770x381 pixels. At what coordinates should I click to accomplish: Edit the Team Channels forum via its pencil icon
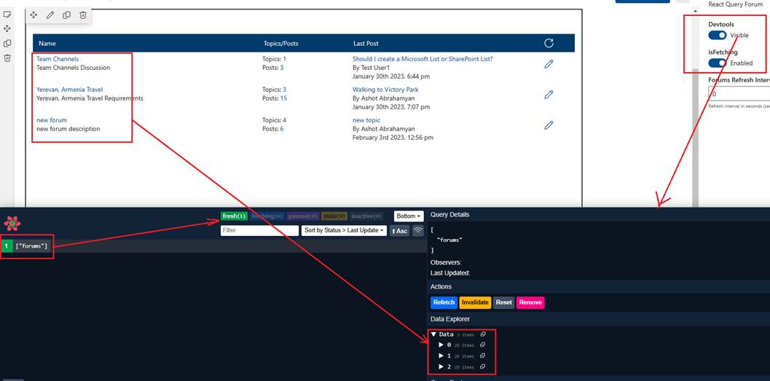tap(549, 64)
